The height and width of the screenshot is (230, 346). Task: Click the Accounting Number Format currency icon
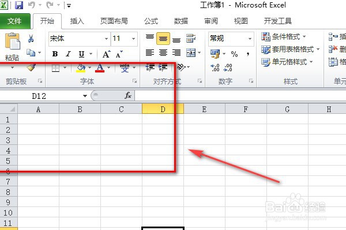coord(215,54)
